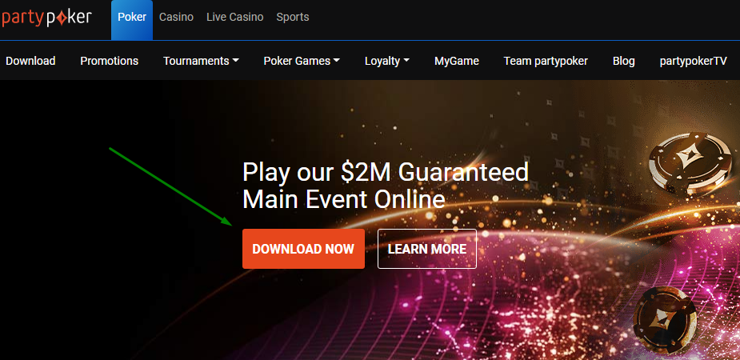Click the green arrow annotation

(x=170, y=187)
